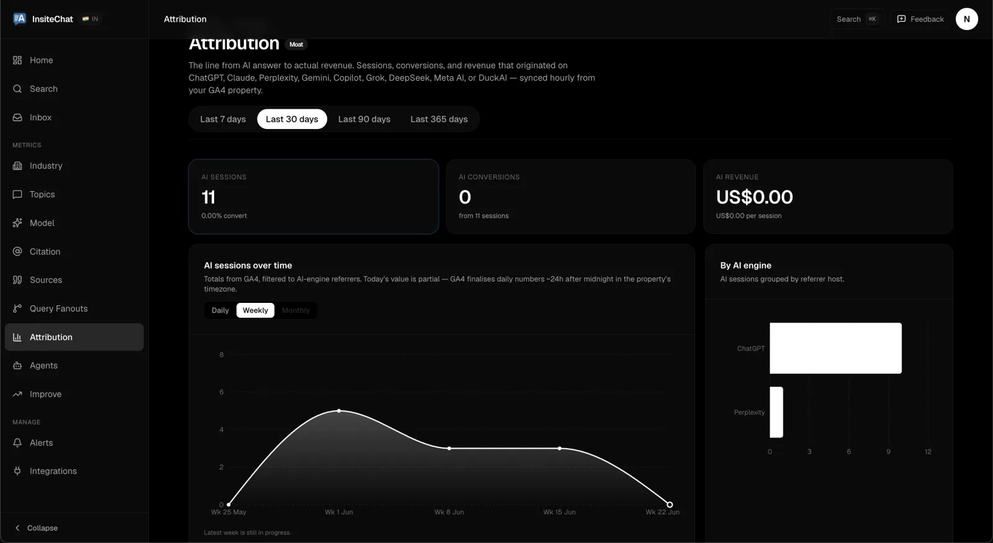Click the Wk 8 Jun data point
Image resolution: width=993 pixels, height=543 pixels.
(449, 448)
